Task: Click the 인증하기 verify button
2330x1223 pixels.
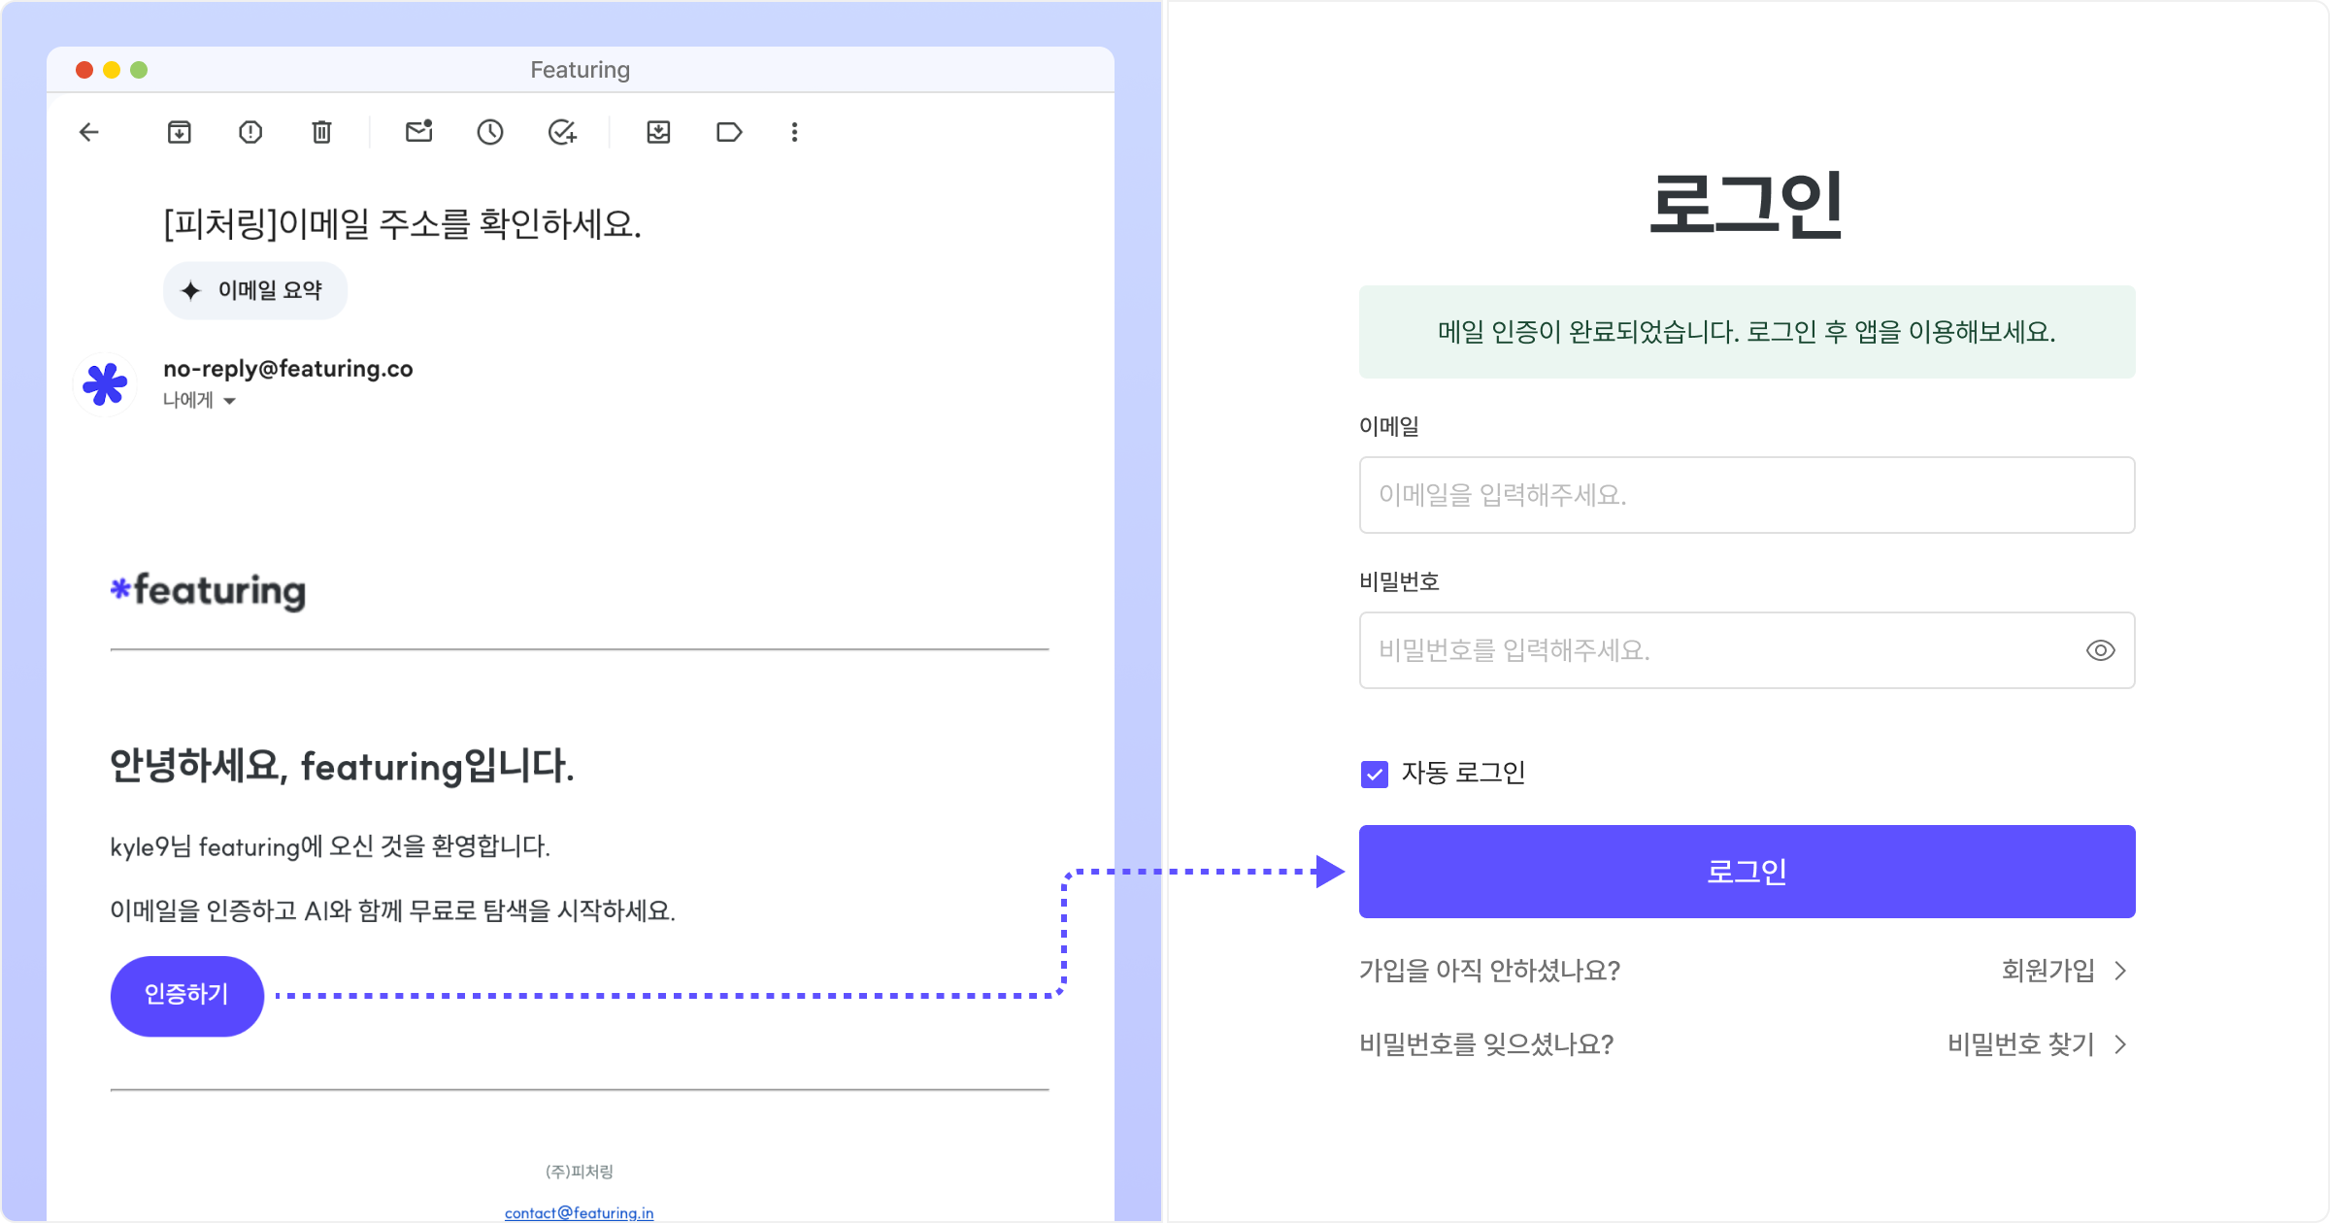Action: (186, 995)
